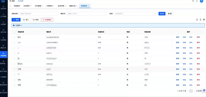Image resolution: width=206 pixels, height=97 pixels.
Task: Open 投诉与建议 in the left sidebar
Action: (x=3, y=70)
